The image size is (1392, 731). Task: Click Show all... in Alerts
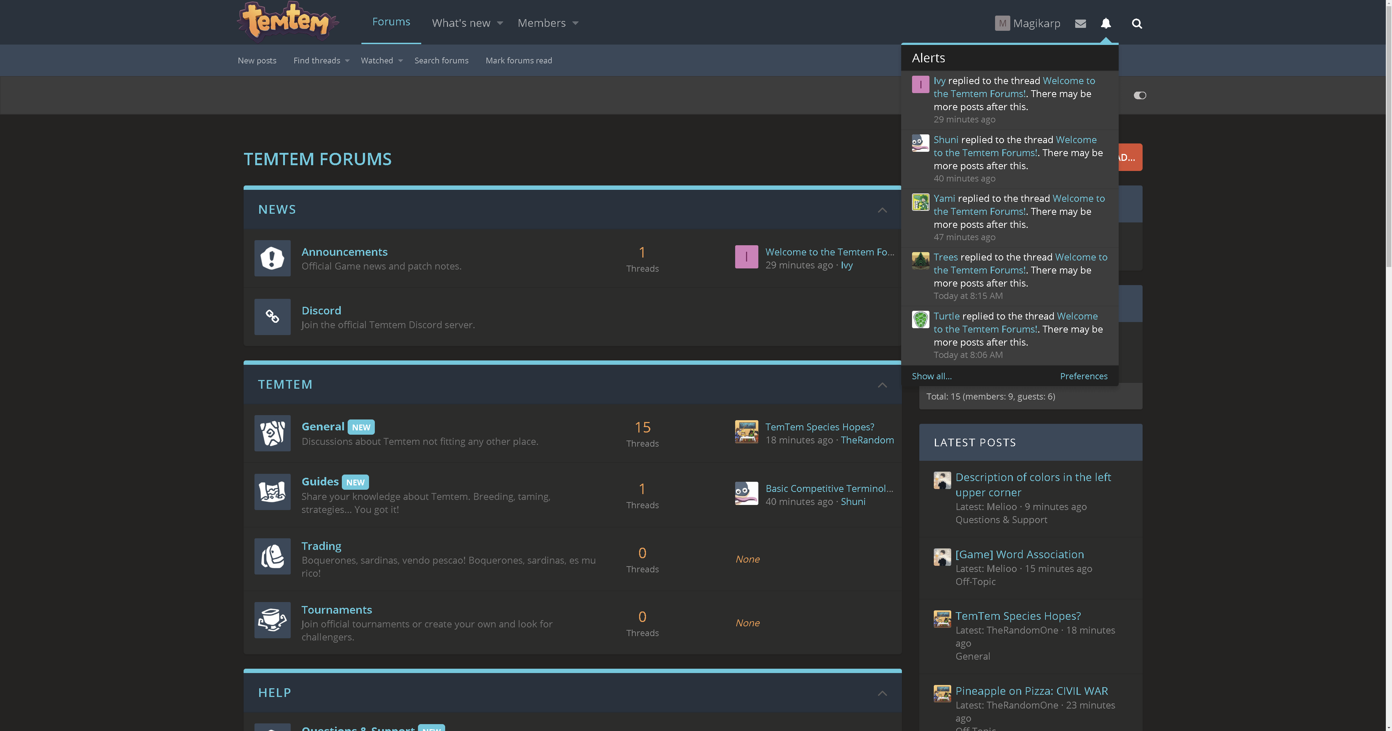click(932, 376)
